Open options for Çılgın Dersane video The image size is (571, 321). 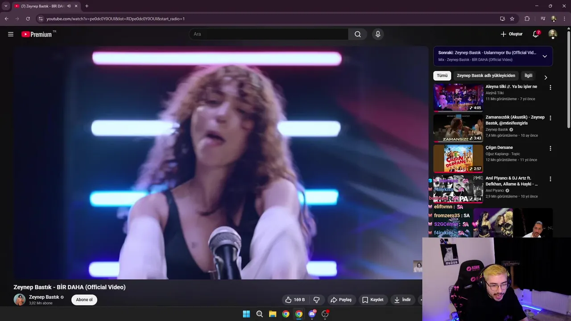pos(550,148)
